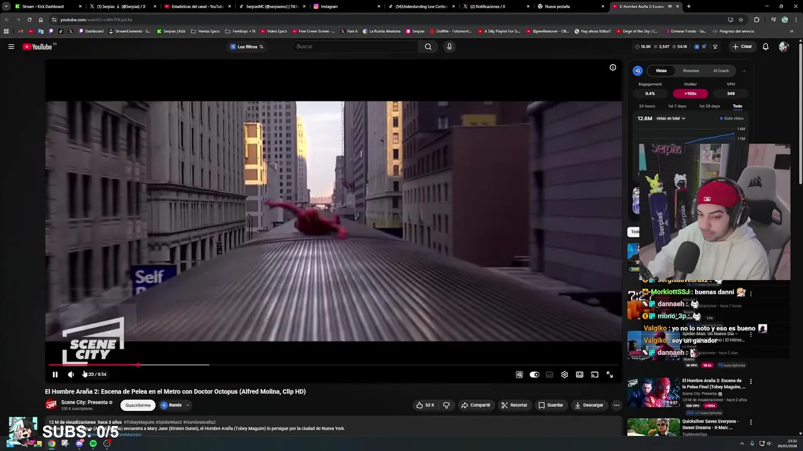Click the 349 VPH value
Image resolution: width=803 pixels, height=451 pixels.
[731, 93]
